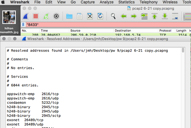Click the "# Services" heading line

[x=17, y=77]
